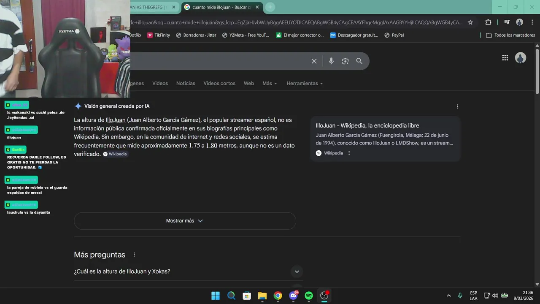Open Google Lens image search

tap(345, 61)
